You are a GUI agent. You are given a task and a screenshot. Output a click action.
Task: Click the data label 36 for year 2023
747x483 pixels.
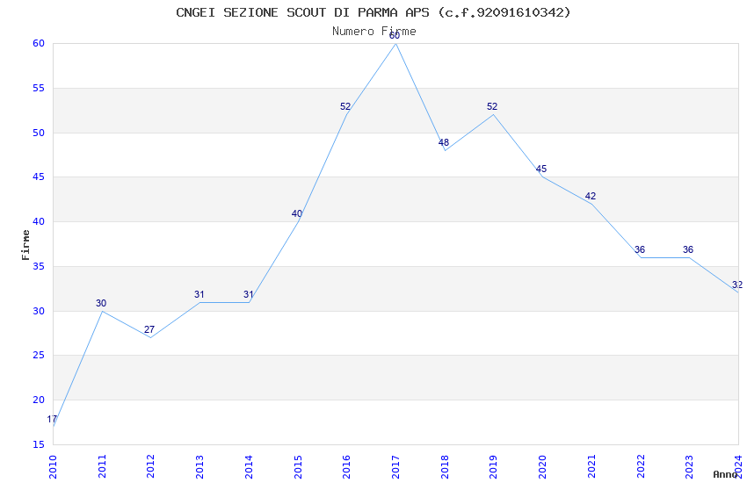(688, 249)
